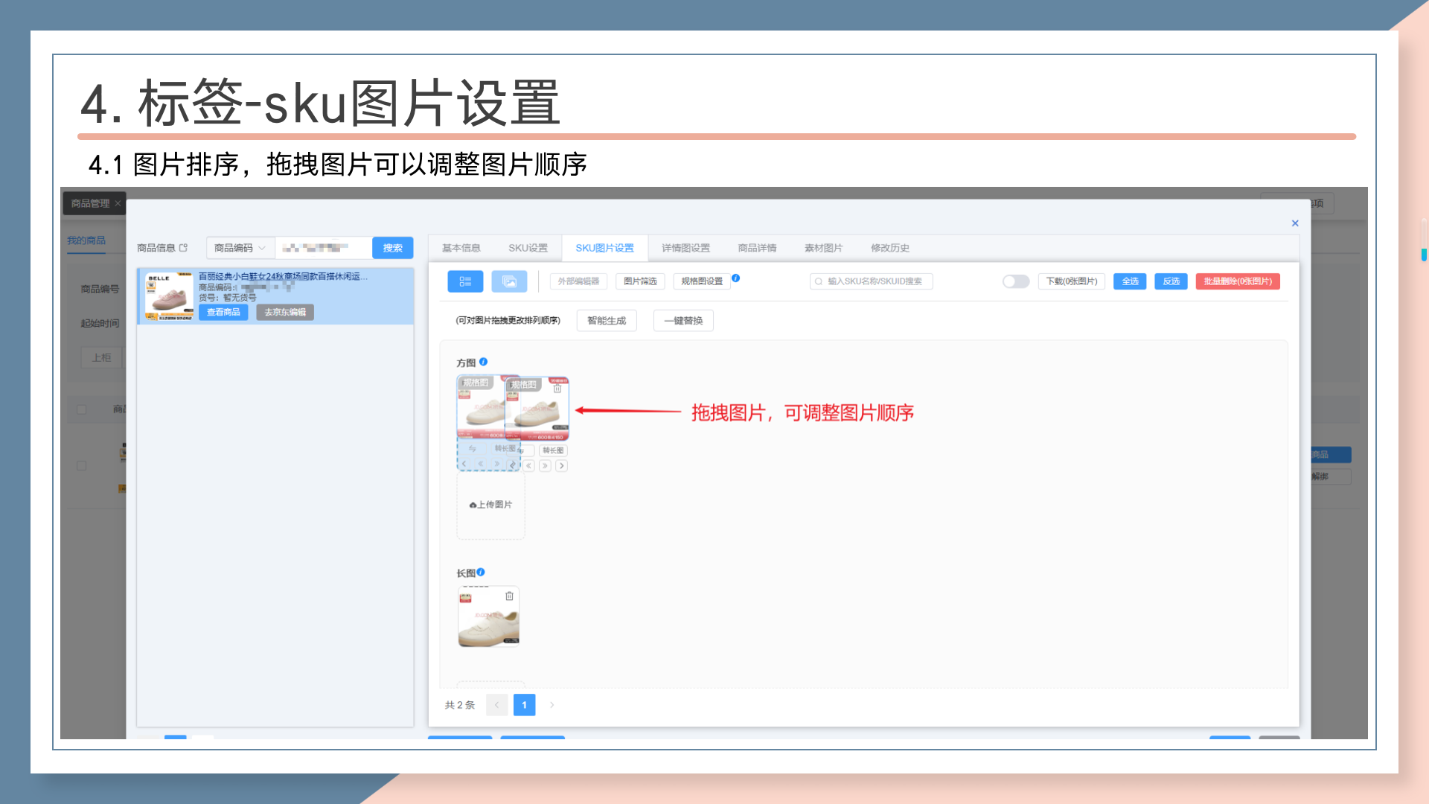Image resolution: width=1429 pixels, height=804 pixels.
Task: Switch to the SKU设置 tab
Action: click(x=528, y=248)
